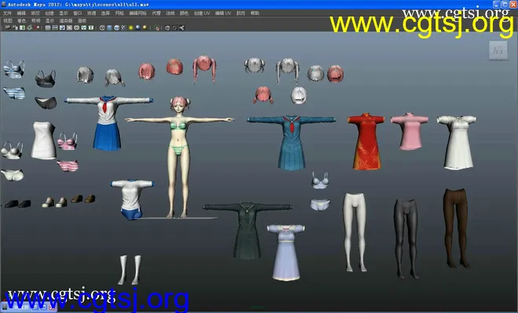518x313 pixels.
Task: Select the pink short-sleeve top model
Action: click(410, 132)
